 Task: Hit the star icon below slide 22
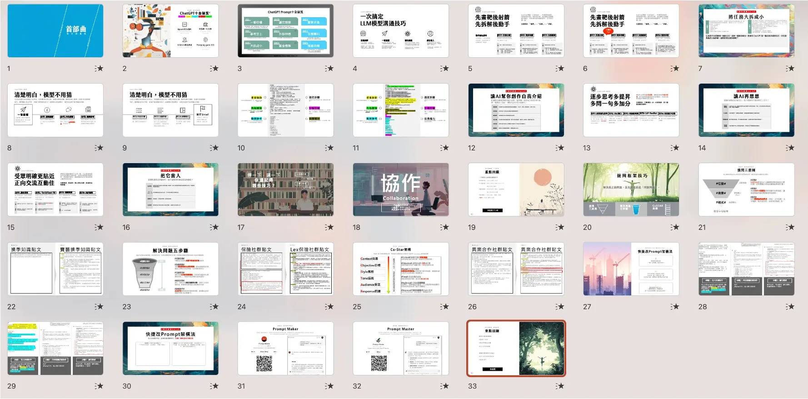99,307
